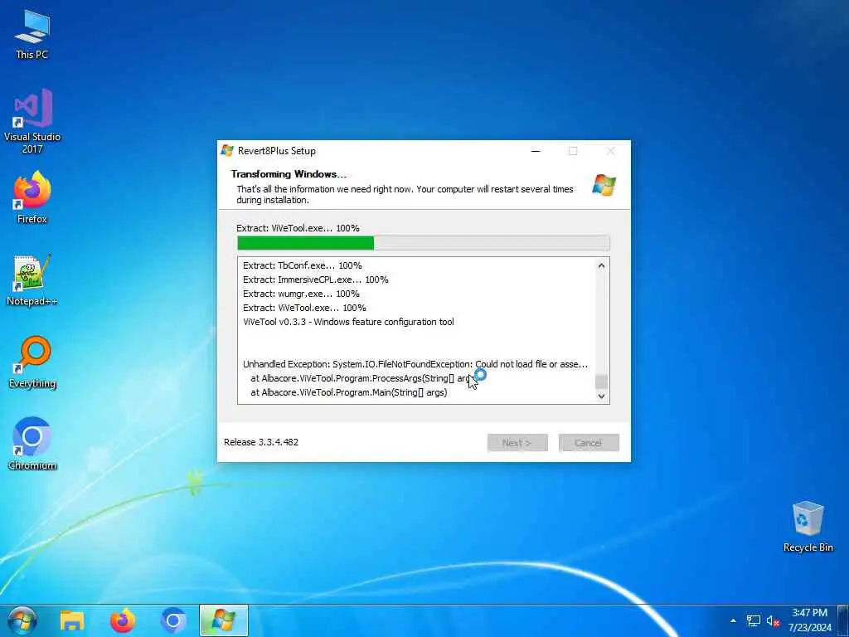The width and height of the screenshot is (849, 637).
Task: Click the log scrollbar down arrow
Action: 601,396
